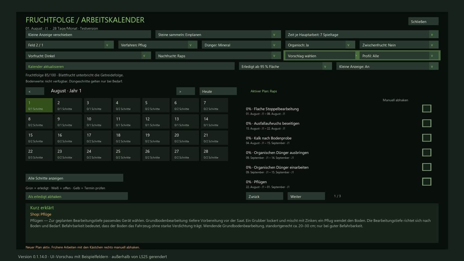Viewport: 464px width, 261px height.
Task: Tick the Organischen Dünger einarbeiten checkbox
Action: click(427, 167)
